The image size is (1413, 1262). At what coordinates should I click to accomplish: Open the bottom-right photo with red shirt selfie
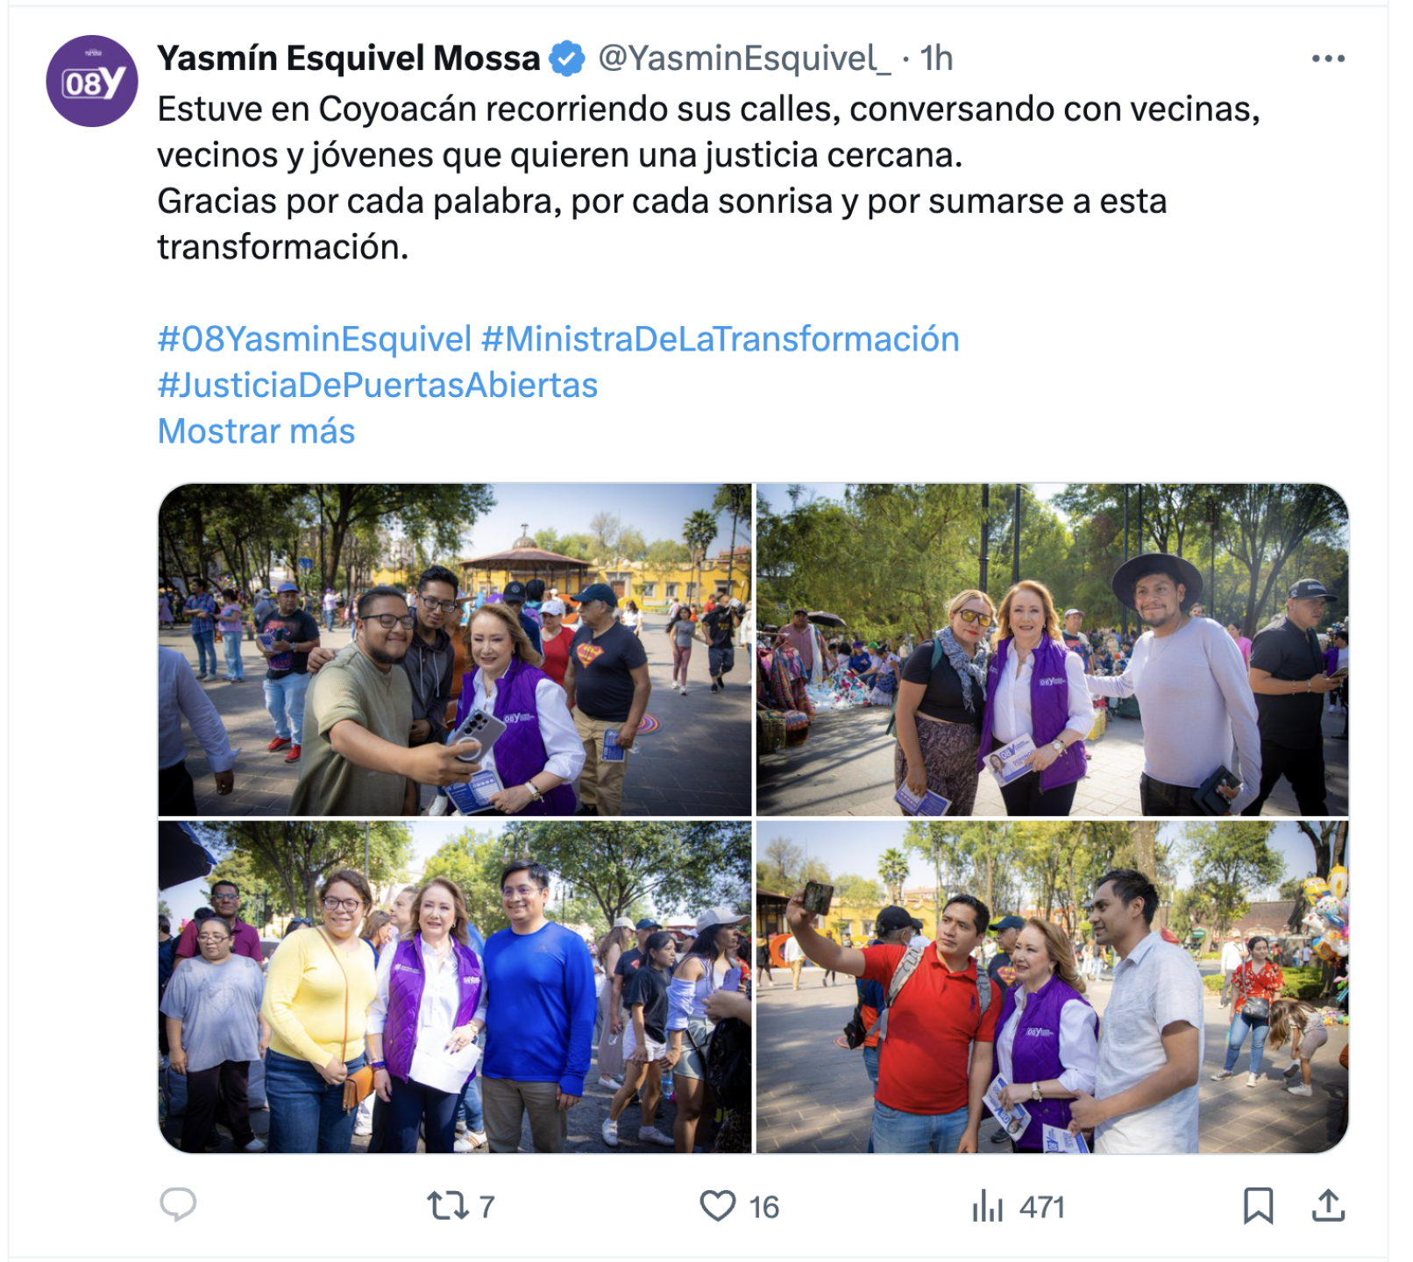1052,987
